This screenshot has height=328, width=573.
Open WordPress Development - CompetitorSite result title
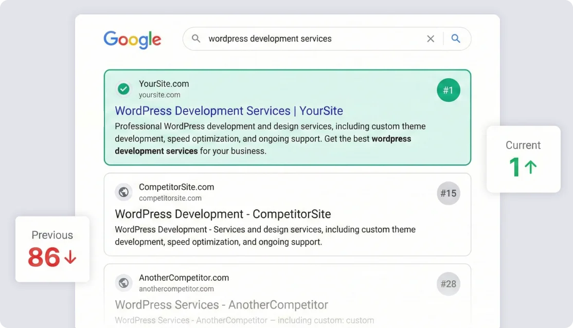coord(223,214)
